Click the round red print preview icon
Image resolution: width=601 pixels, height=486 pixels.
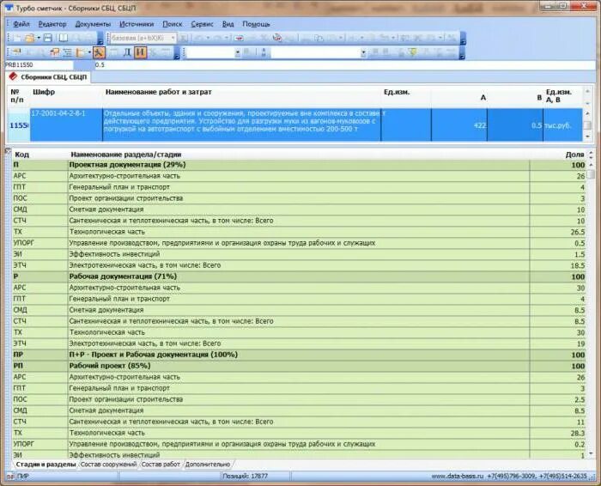point(276,38)
